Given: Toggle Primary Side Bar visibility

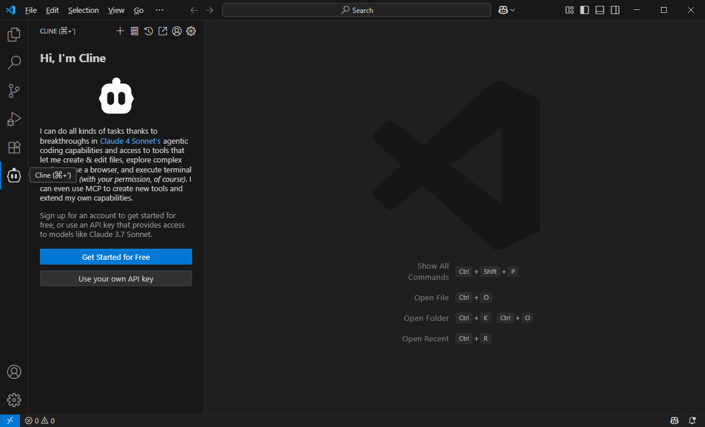Looking at the screenshot, I should point(585,10).
